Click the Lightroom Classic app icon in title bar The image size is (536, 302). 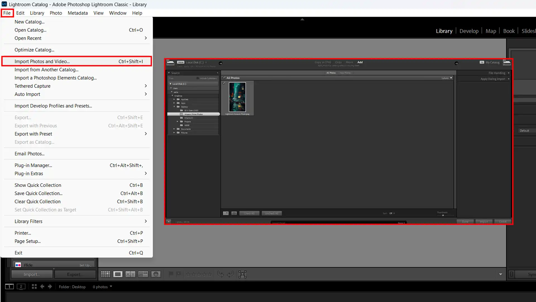point(4,4)
